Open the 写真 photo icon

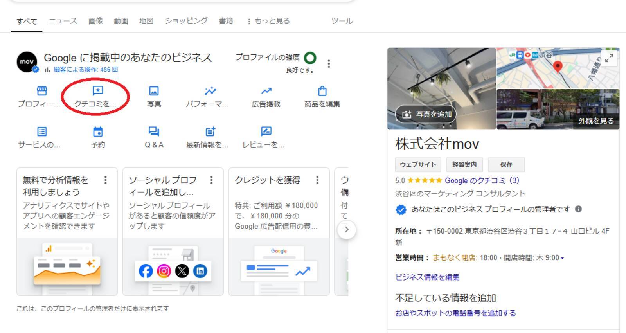(154, 91)
